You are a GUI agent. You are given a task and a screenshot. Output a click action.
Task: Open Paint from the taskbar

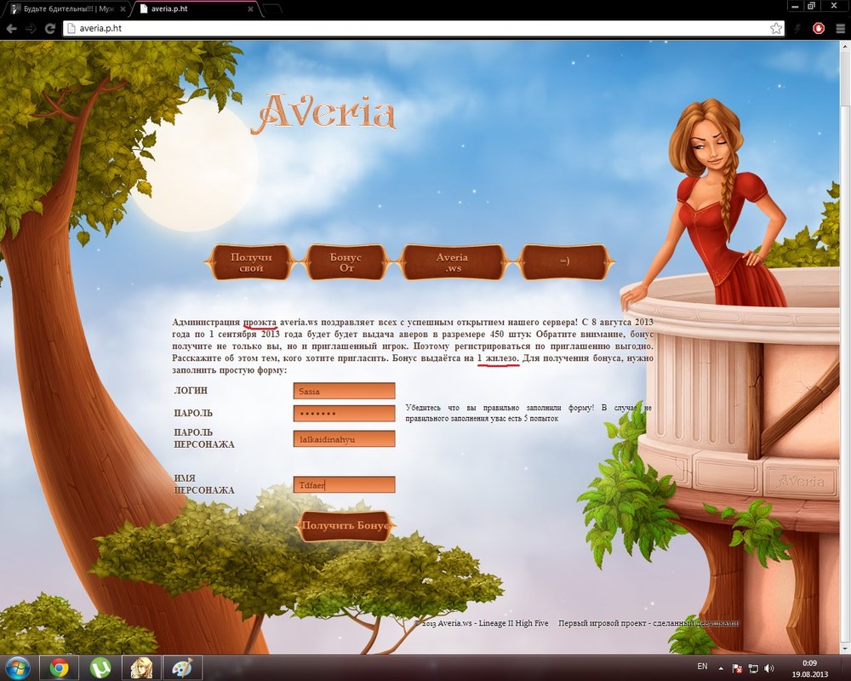181,667
